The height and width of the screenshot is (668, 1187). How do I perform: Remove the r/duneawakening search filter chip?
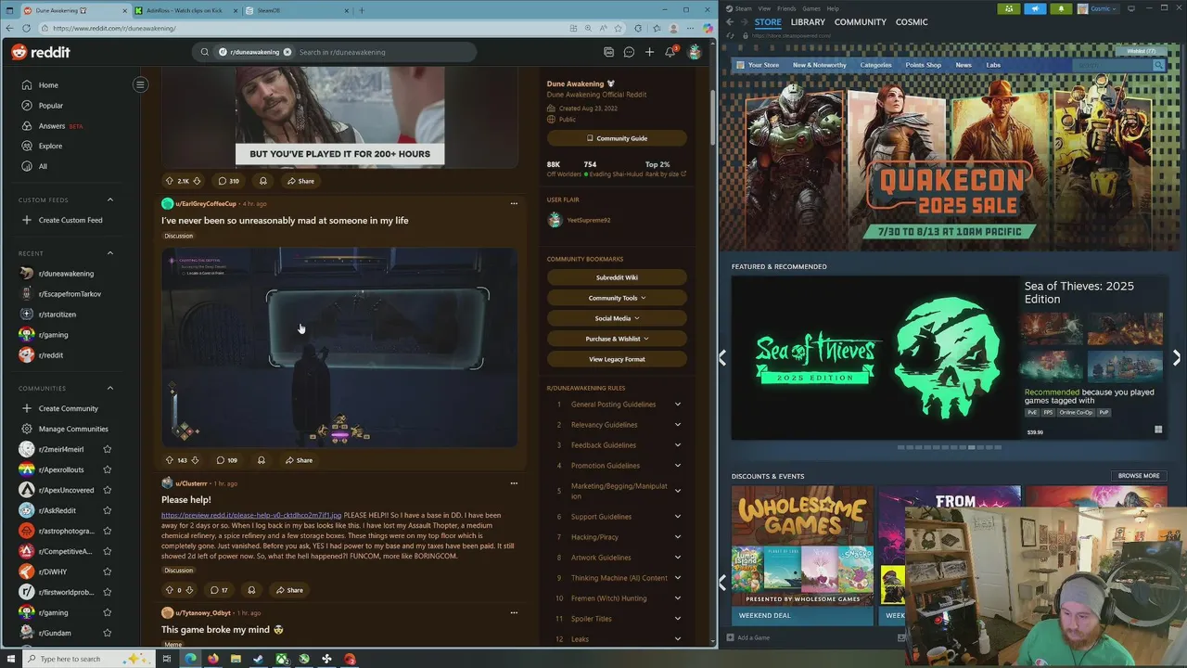[287, 52]
